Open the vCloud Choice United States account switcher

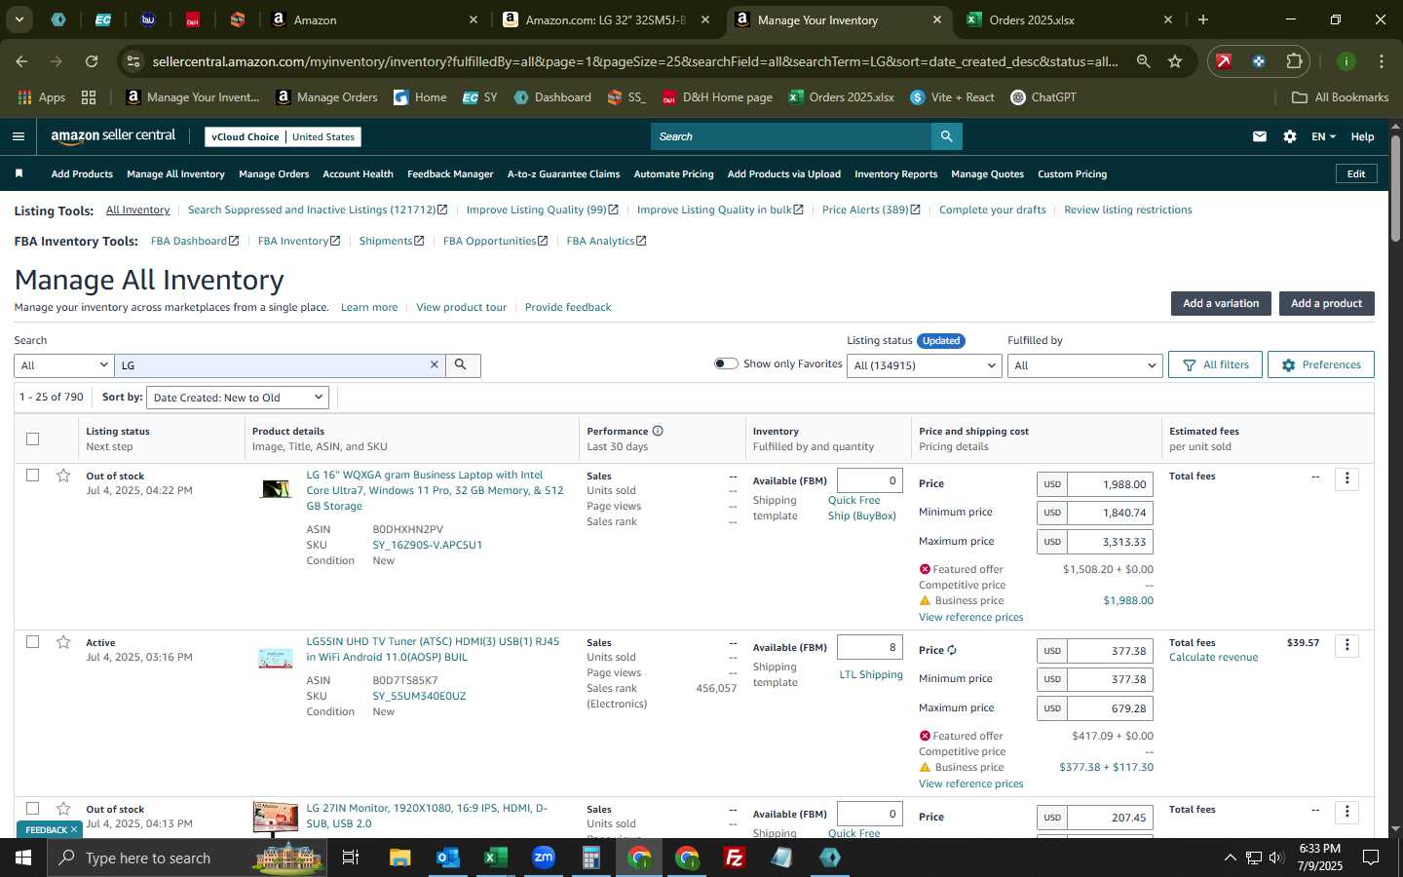coord(283,136)
